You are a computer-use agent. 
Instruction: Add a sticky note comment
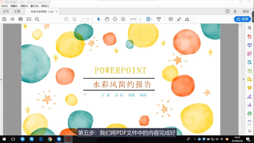(171, 19)
